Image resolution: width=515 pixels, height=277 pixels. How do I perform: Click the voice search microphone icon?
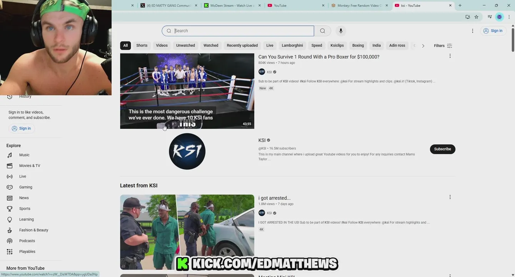pyautogui.click(x=340, y=31)
